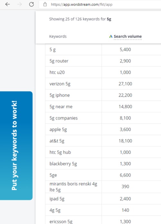The width and height of the screenshot is (161, 224).
Task: Click the 'Put your keywords to work!' banner
Action: pyautogui.click(x=16, y=146)
